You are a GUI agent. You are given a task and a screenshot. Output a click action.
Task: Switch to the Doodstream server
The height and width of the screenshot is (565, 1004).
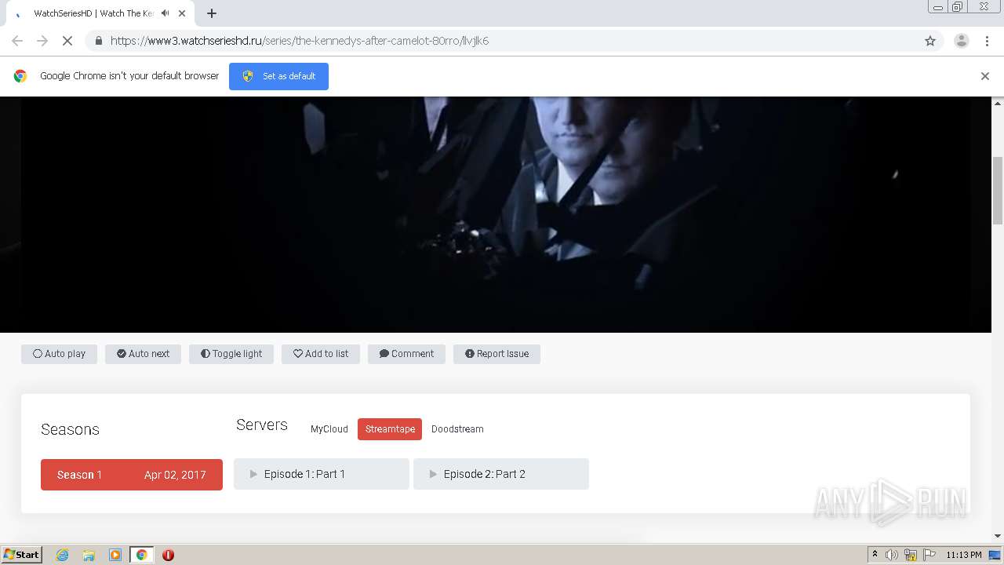[457, 429]
